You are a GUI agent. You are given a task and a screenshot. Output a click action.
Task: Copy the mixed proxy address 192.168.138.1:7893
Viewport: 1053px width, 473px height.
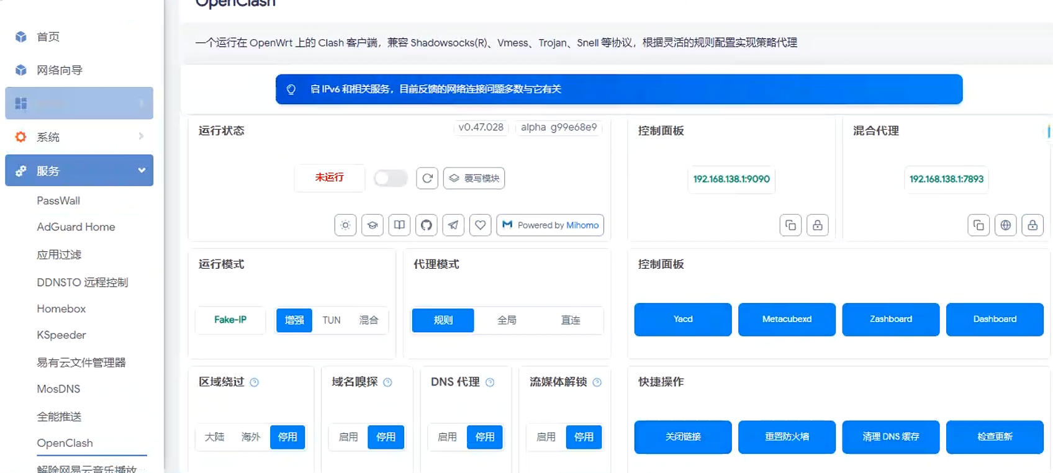point(978,225)
